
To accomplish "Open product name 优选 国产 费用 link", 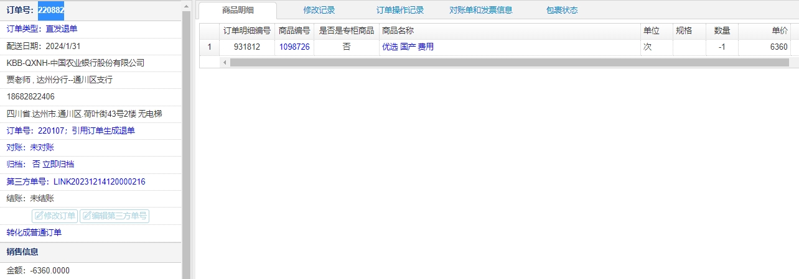I will pos(408,47).
